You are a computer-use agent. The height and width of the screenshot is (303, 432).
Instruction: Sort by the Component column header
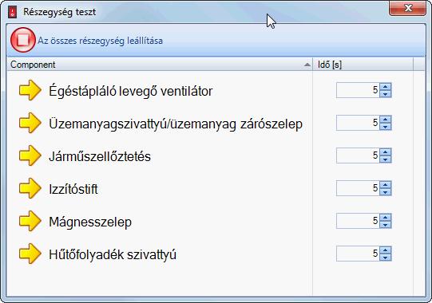[160, 65]
